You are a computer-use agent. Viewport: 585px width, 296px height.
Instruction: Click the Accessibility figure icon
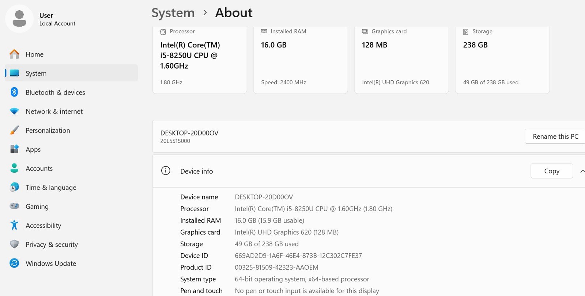tap(14, 225)
